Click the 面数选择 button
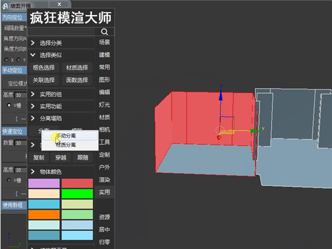 (x=77, y=80)
